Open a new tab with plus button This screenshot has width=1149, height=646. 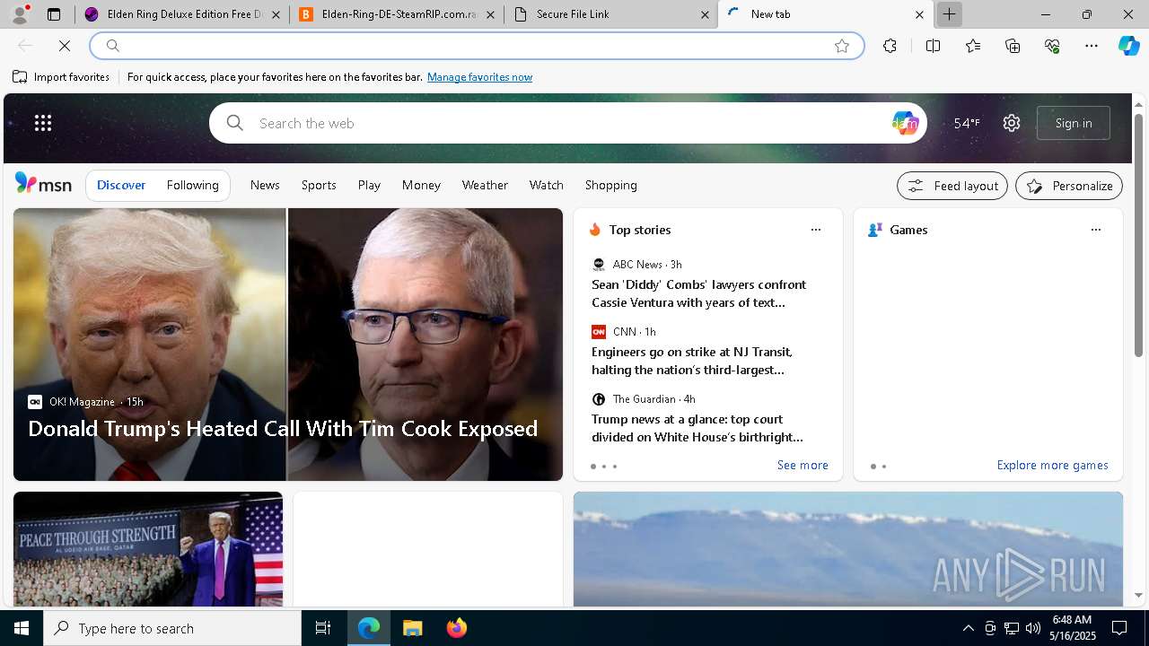949,14
